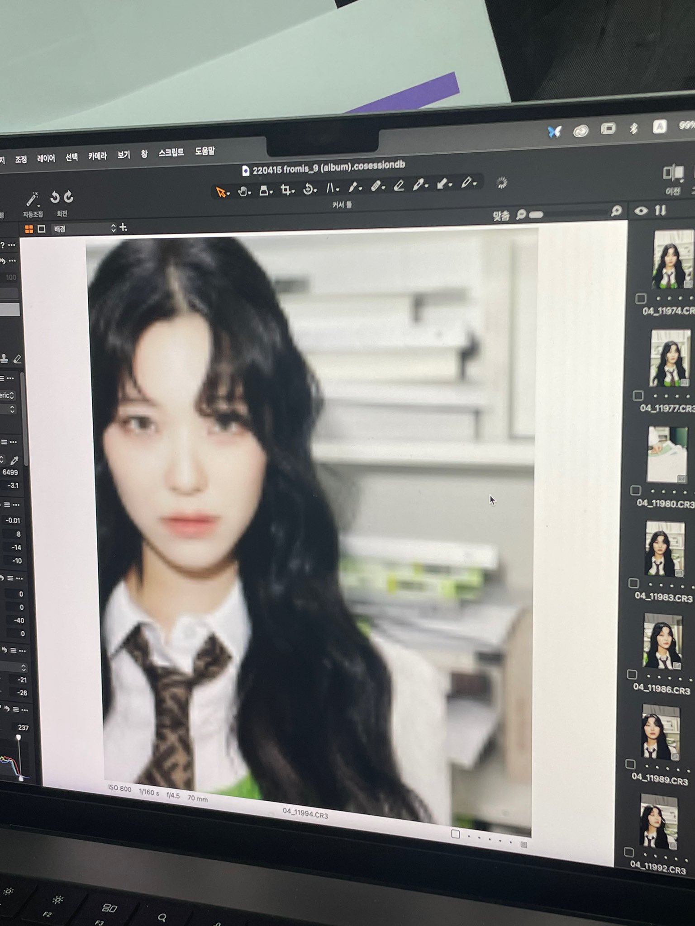Tick the color tag box for 04_11986.CR3

632,675
